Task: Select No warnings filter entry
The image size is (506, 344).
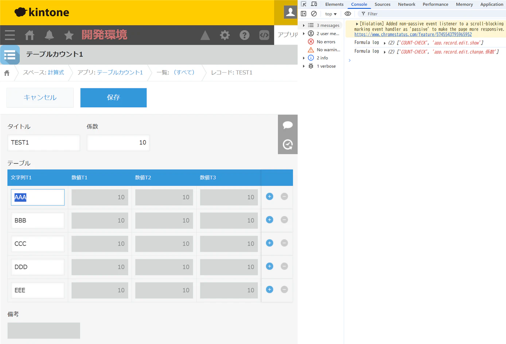Action: coord(324,50)
